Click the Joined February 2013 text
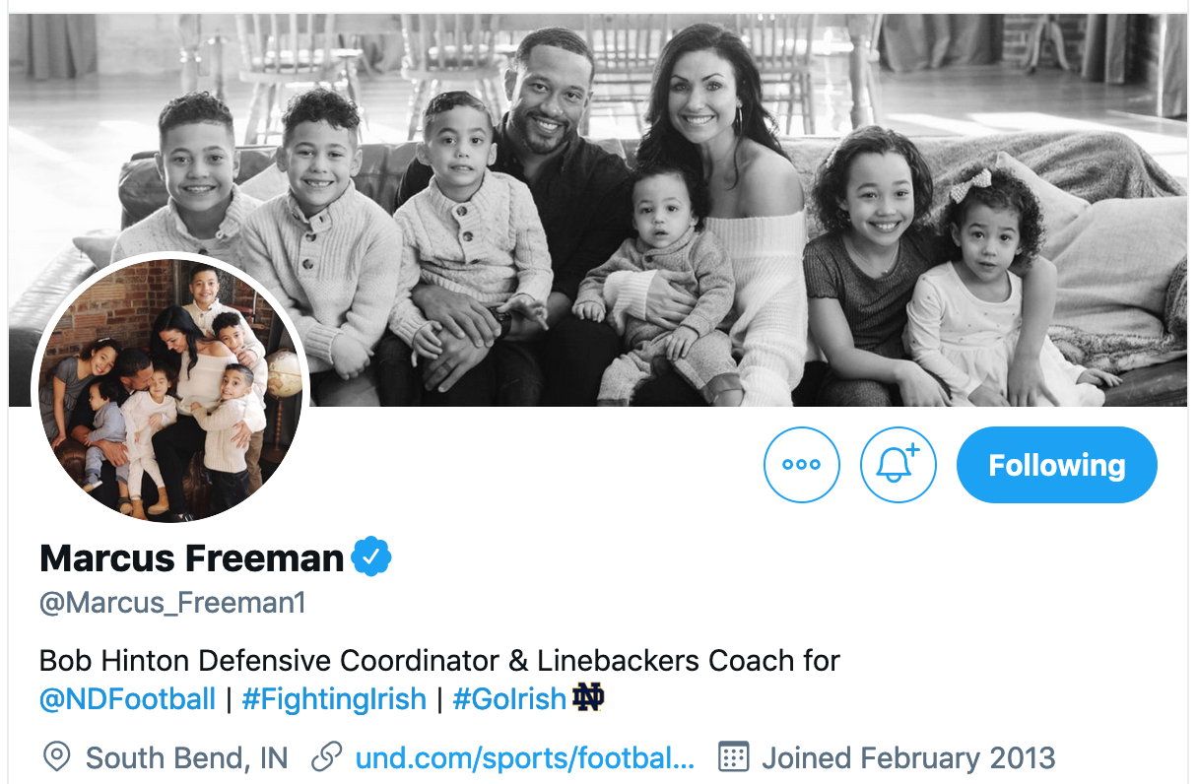This screenshot has width=1198, height=784. pyautogui.click(x=908, y=758)
